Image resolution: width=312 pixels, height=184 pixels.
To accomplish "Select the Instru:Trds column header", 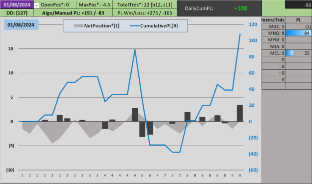I will 273,20.
